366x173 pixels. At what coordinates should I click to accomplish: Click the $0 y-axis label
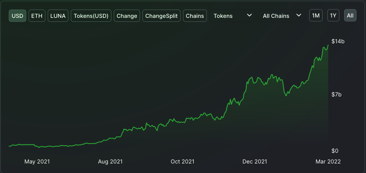pos(335,151)
